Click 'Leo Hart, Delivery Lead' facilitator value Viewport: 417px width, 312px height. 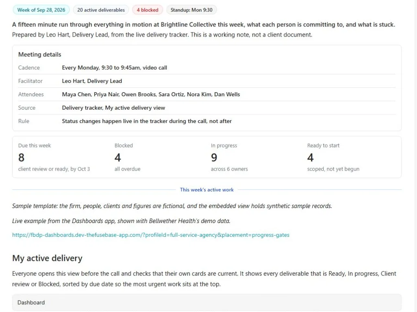[x=92, y=81]
